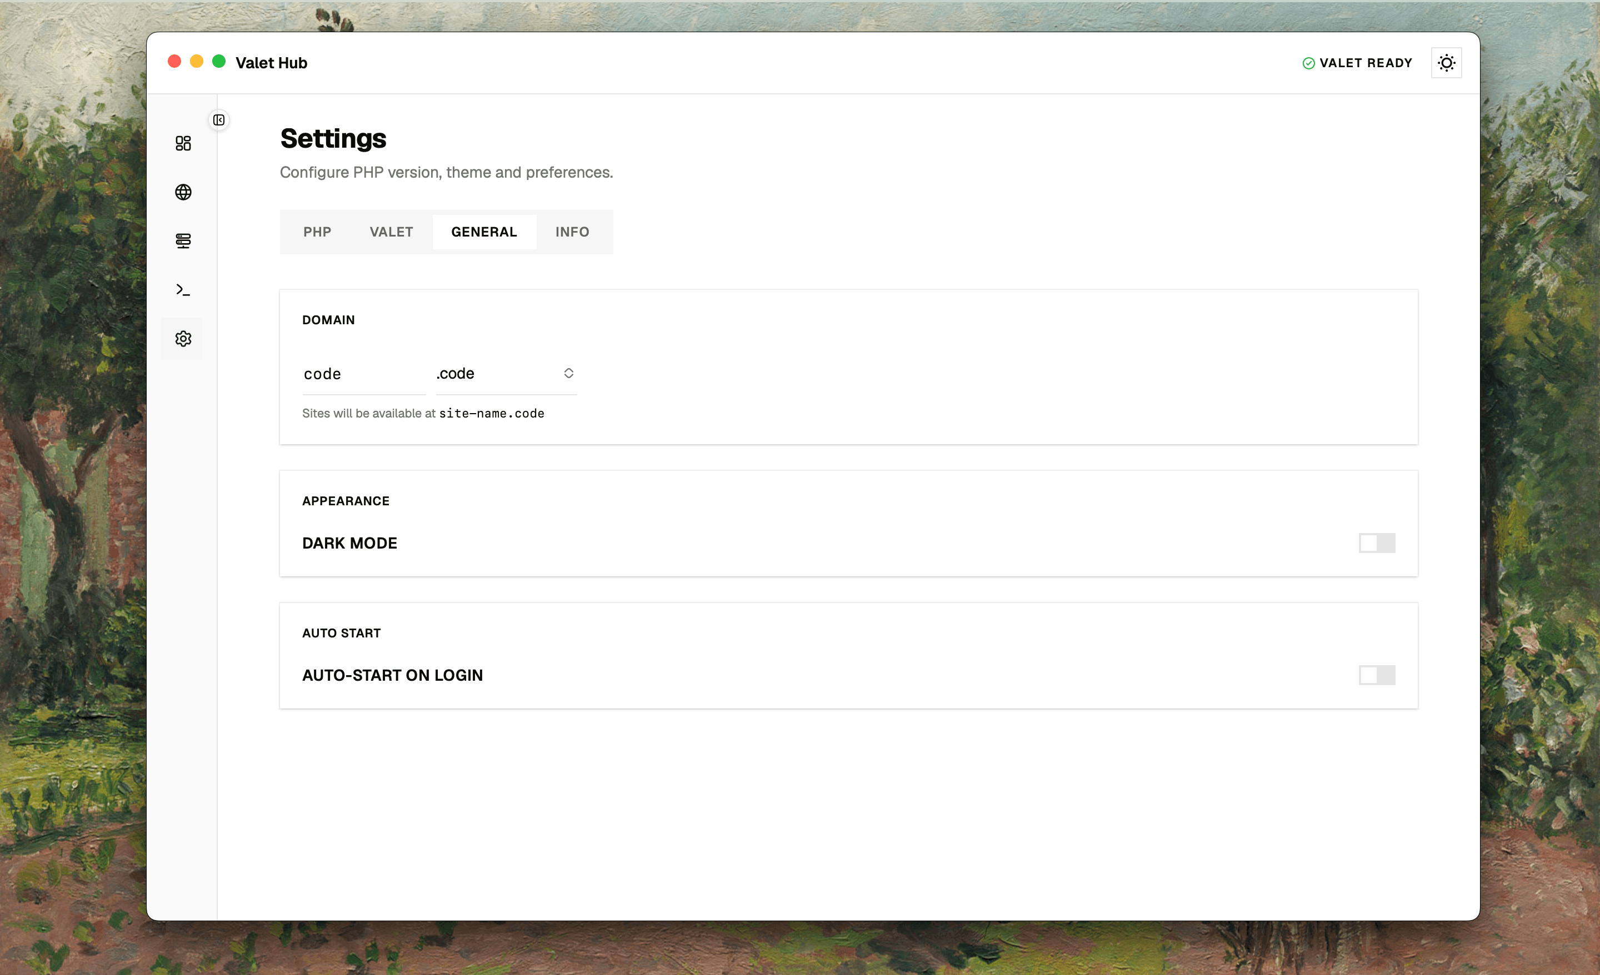Select the General tab
The width and height of the screenshot is (1600, 975).
tap(484, 232)
